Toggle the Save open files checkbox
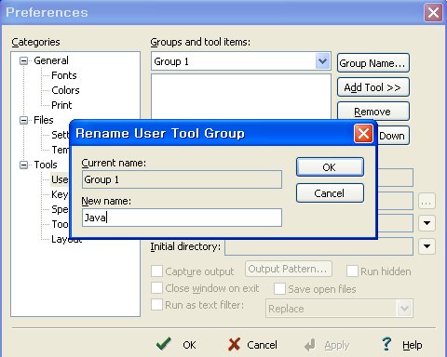The image size is (447, 357). (279, 288)
